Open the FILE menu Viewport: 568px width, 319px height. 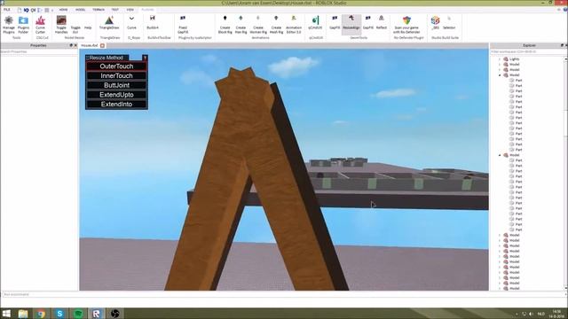[x=7, y=10]
